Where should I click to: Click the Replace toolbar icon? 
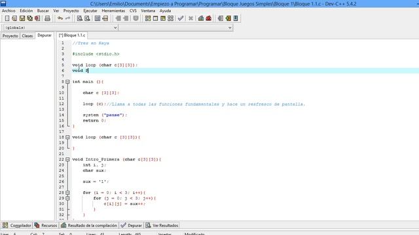tap(87, 18)
